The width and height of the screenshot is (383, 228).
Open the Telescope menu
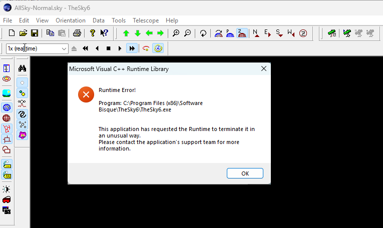146,20
